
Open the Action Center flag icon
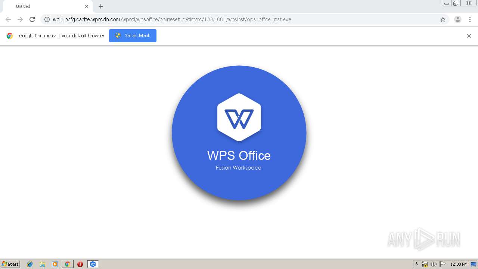(x=443, y=264)
